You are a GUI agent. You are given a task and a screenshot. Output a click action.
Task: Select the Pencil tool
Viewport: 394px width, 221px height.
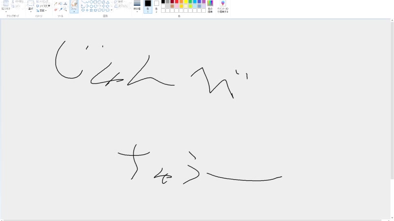click(x=55, y=3)
